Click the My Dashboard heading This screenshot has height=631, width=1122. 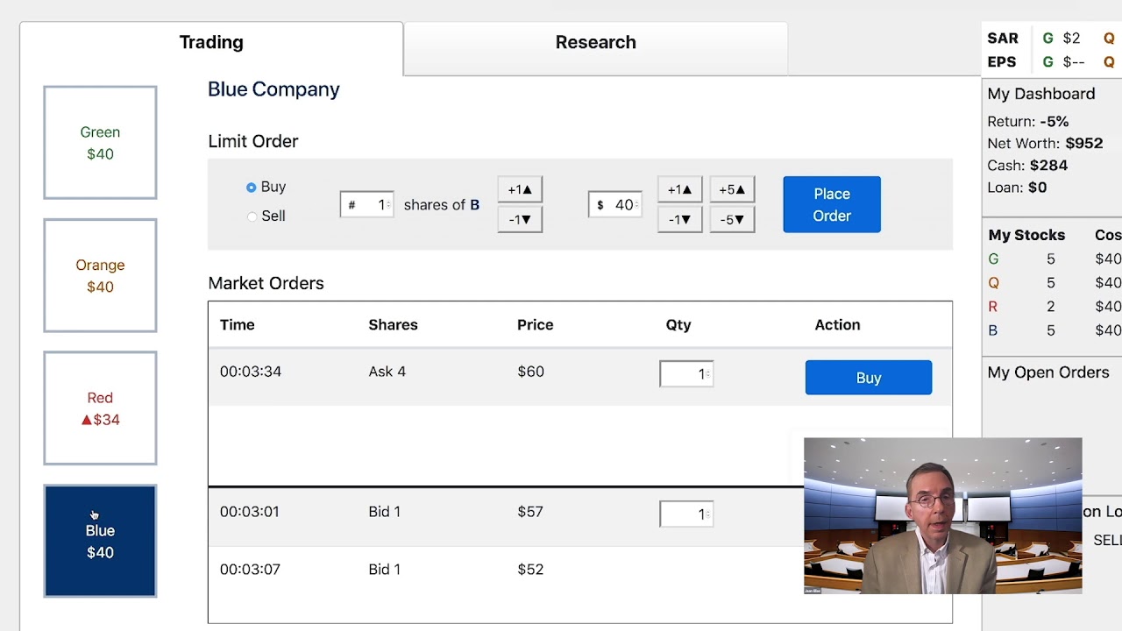pyautogui.click(x=1041, y=94)
